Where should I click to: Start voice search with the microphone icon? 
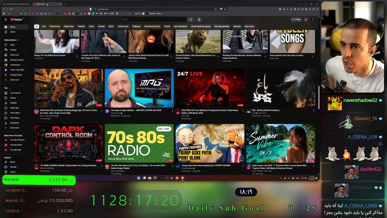tap(199, 19)
